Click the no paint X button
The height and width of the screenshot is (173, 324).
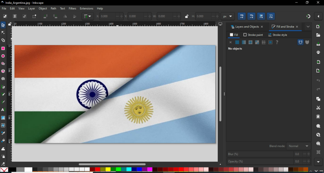click(230, 42)
